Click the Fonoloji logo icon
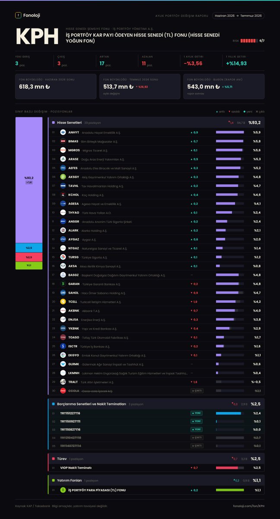The height and width of the screenshot is (519, 280). pyautogui.click(x=18, y=15)
